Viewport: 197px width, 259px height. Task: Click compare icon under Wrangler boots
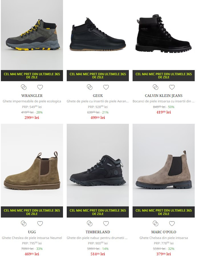(24, 87)
